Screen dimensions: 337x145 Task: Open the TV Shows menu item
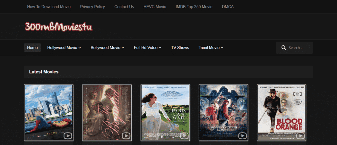[180, 48]
